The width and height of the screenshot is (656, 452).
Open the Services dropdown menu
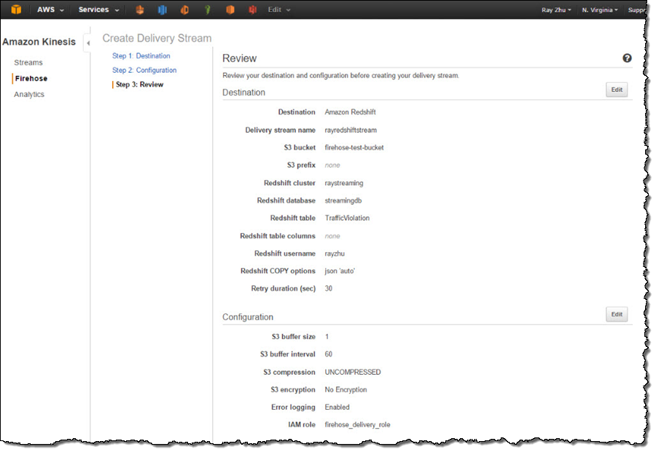[98, 9]
